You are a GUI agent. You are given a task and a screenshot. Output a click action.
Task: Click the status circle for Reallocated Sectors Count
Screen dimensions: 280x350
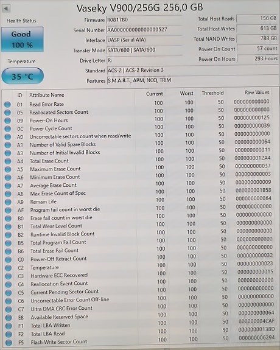coord(7,112)
